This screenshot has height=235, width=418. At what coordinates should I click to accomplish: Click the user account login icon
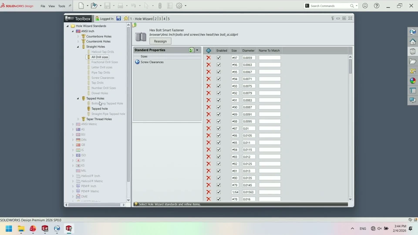tap(365, 6)
